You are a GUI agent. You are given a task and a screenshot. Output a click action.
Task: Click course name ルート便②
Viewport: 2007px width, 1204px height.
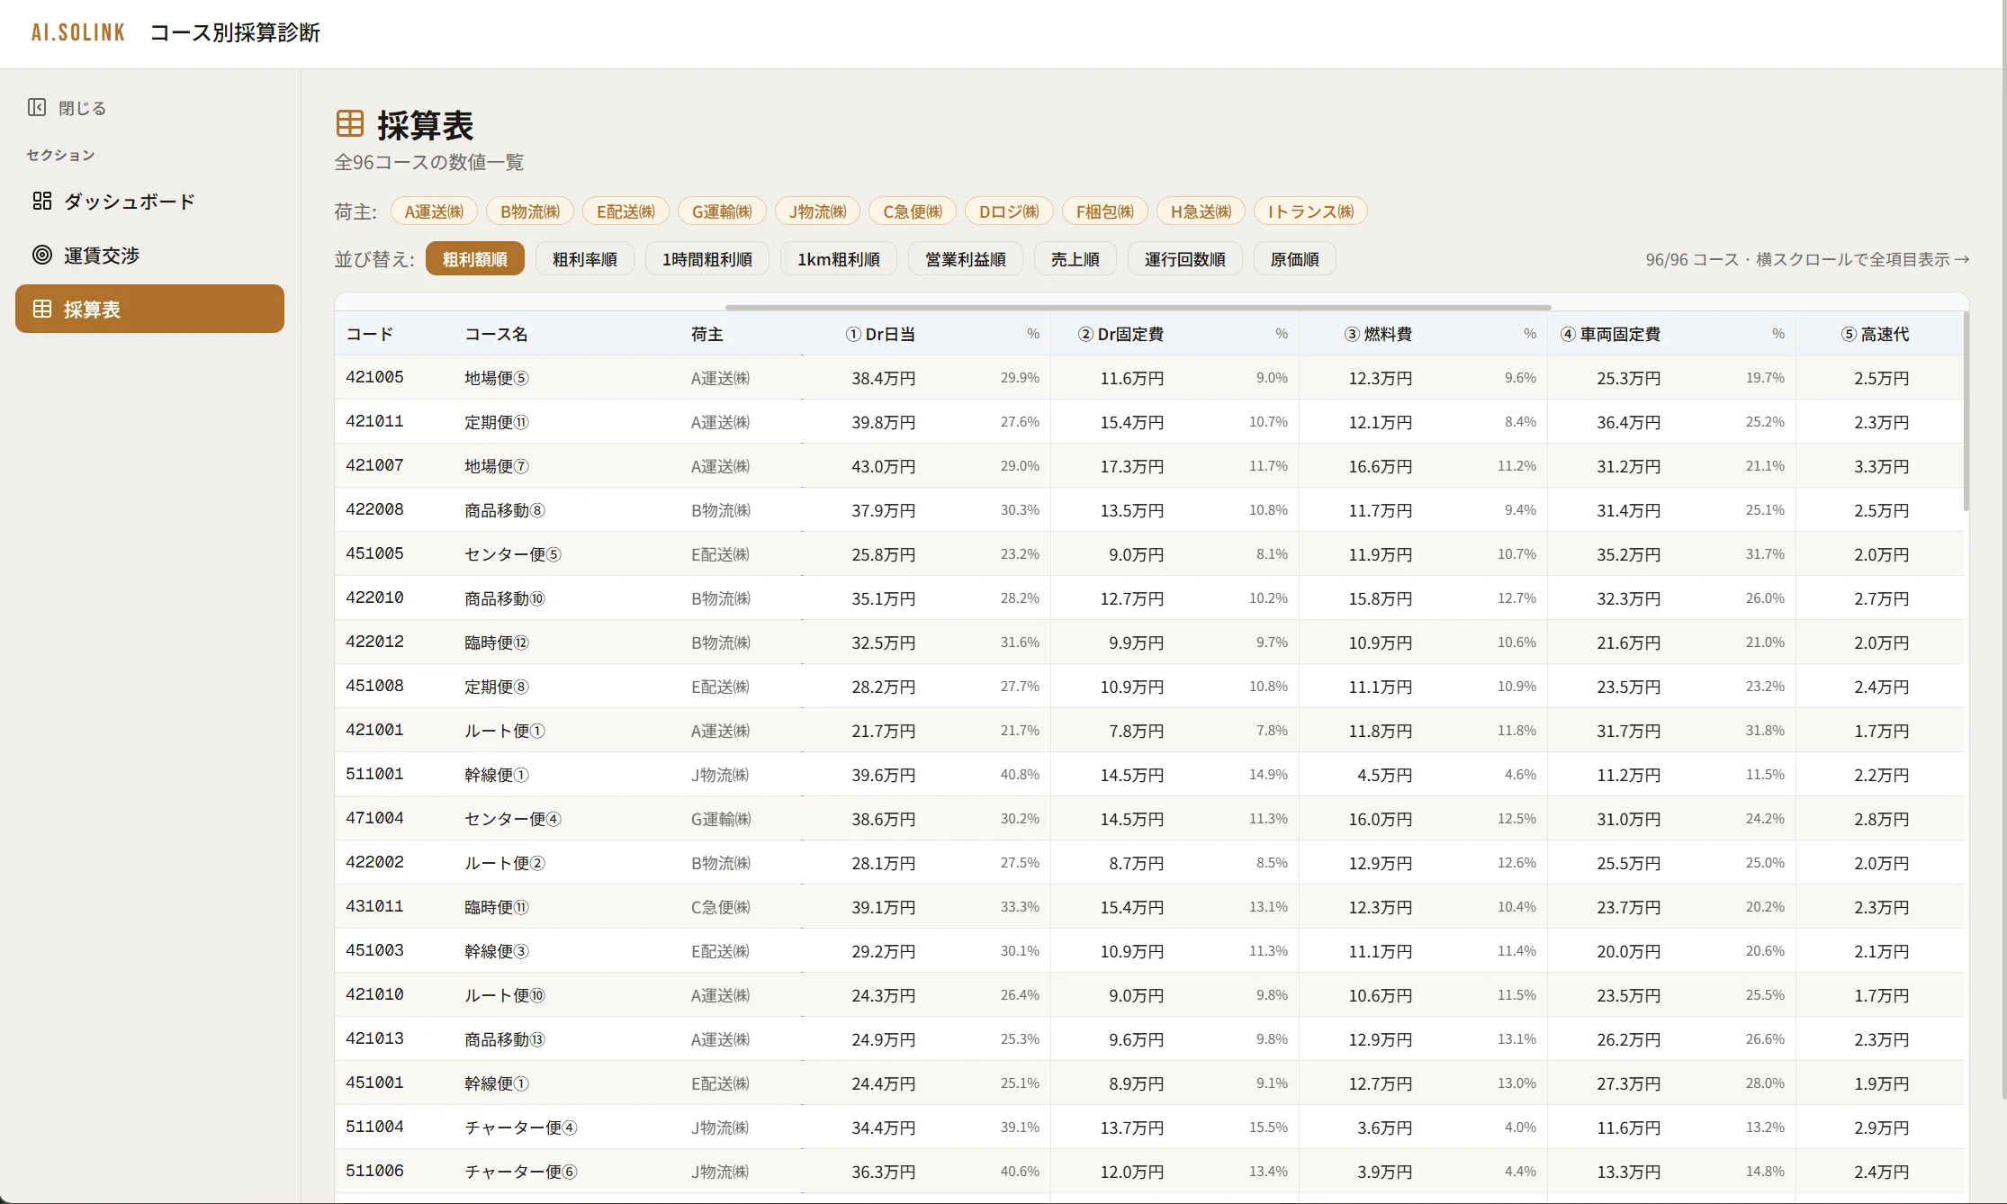tap(505, 863)
